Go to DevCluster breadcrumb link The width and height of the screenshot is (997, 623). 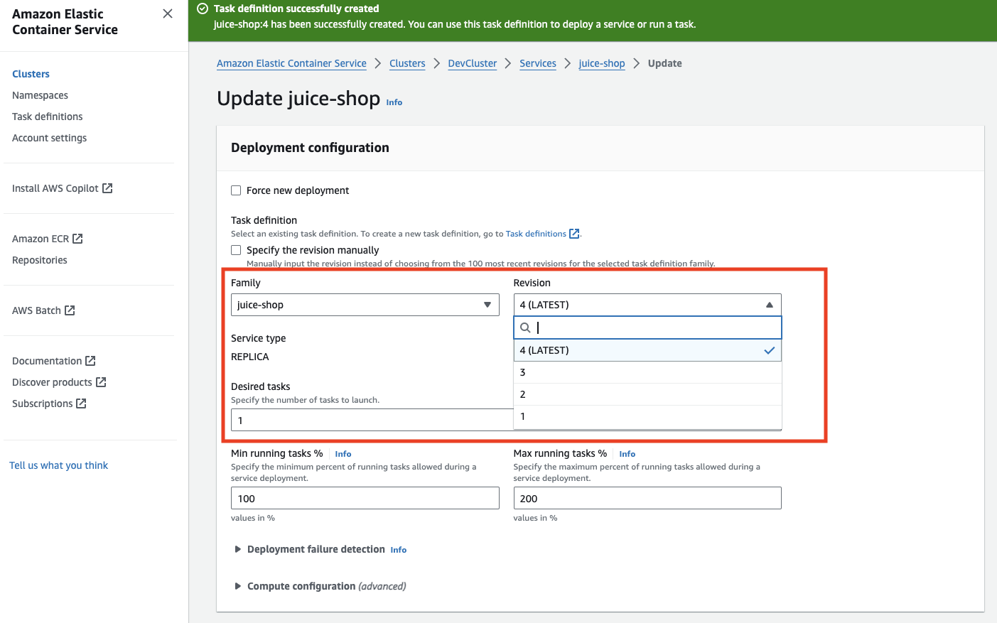click(x=472, y=63)
